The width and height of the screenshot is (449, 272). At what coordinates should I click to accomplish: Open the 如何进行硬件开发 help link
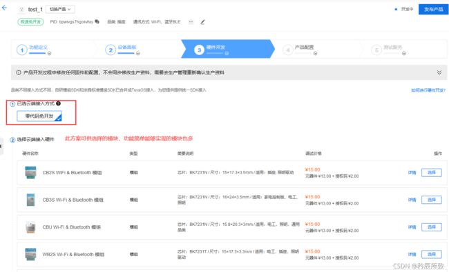pyautogui.click(x=428, y=90)
